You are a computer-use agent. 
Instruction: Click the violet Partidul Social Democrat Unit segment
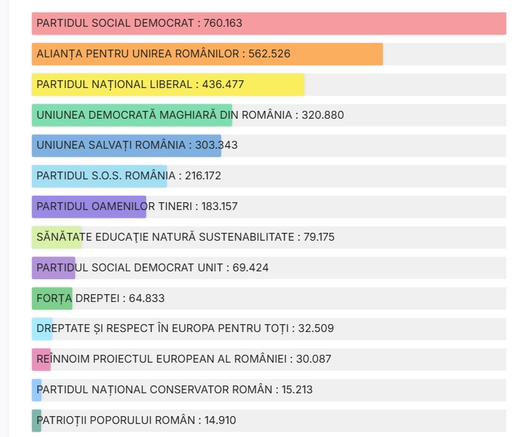pyautogui.click(x=53, y=268)
